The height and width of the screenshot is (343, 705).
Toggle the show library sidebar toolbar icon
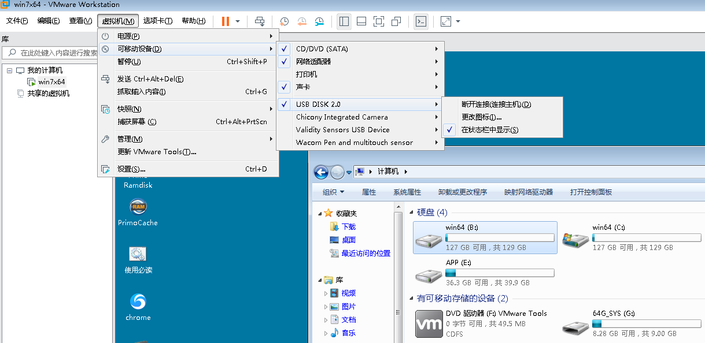click(344, 21)
